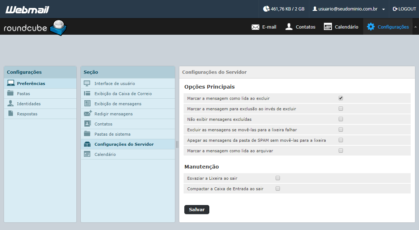Select Interface de usuário section

(128, 83)
